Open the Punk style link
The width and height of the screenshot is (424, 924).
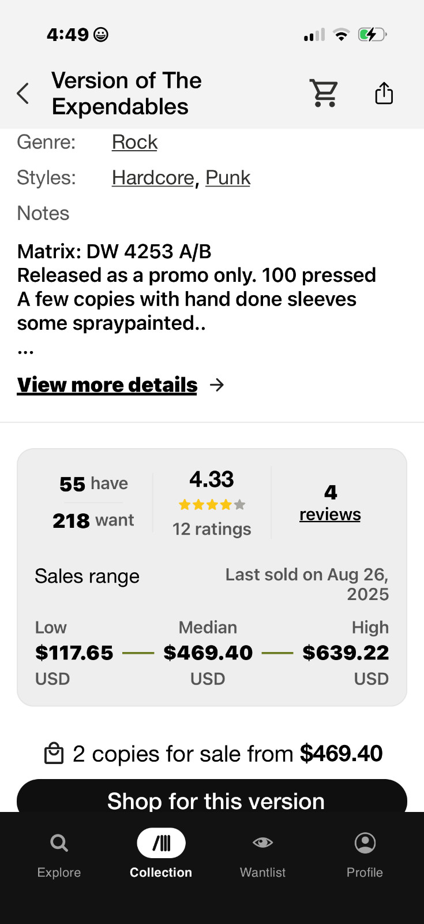point(228,178)
